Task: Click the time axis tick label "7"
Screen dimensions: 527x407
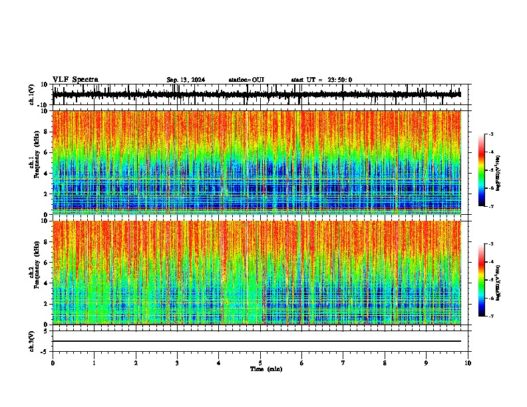Action: click(343, 363)
